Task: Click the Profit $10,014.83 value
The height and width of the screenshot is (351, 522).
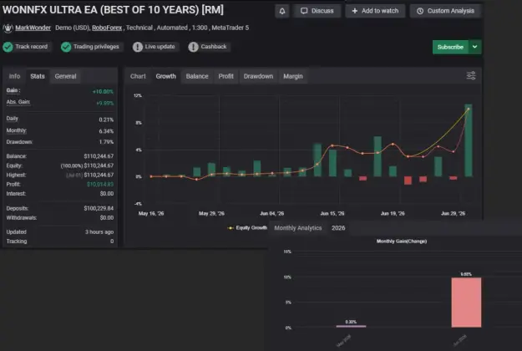Action: (x=100, y=184)
